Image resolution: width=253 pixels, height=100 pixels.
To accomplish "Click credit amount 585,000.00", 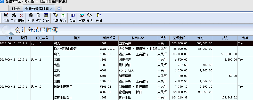I will point(229,54).
